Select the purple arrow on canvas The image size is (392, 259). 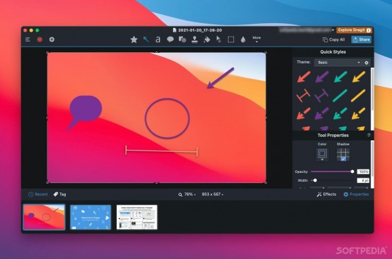pos(220,78)
